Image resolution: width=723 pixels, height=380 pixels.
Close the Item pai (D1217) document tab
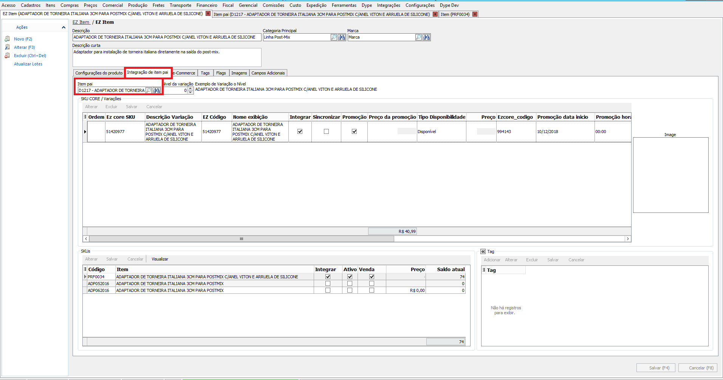coord(435,14)
